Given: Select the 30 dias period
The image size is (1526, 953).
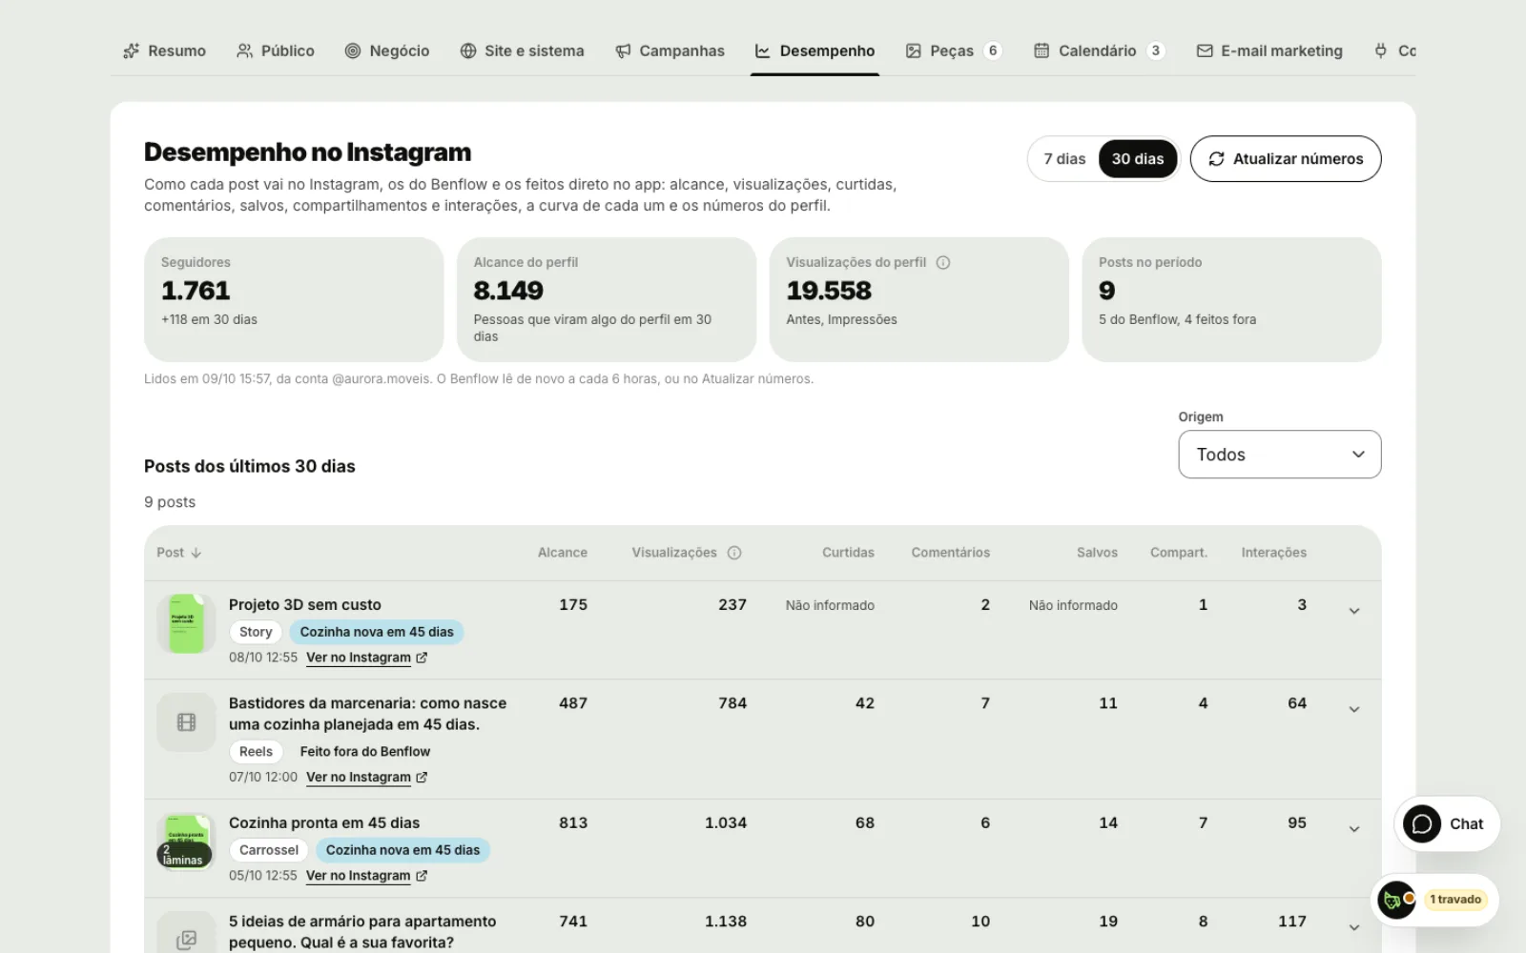Looking at the screenshot, I should tap(1138, 159).
